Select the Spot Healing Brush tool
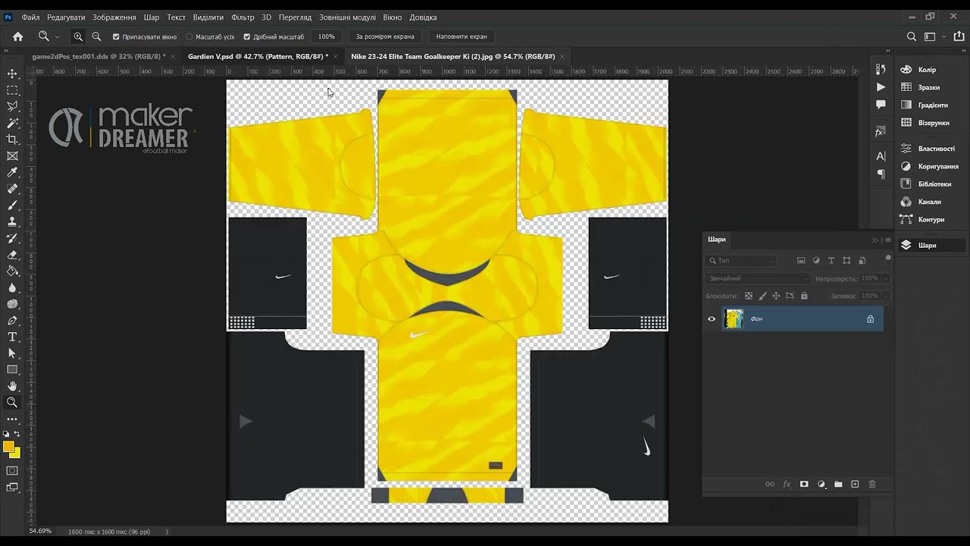Image resolution: width=970 pixels, height=546 pixels. coord(12,189)
